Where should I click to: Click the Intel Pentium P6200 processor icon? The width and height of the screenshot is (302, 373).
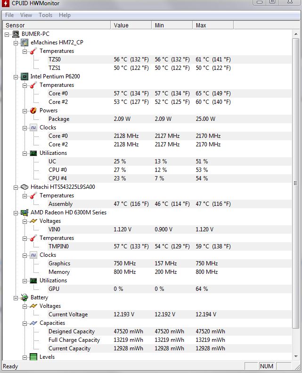[x=24, y=76]
